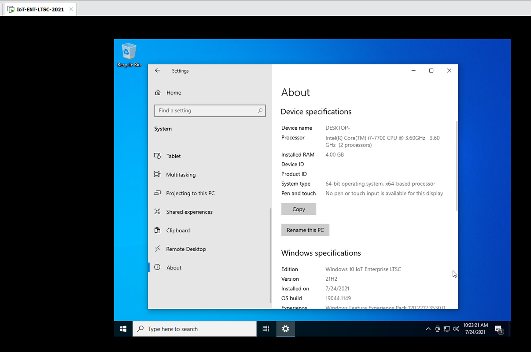The height and width of the screenshot is (352, 531).
Task: Click the Home link in Settings
Action: [x=173, y=92]
